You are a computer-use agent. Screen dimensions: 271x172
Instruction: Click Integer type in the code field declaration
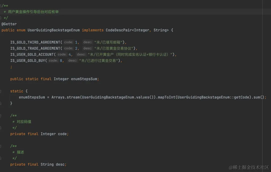pos(48,134)
